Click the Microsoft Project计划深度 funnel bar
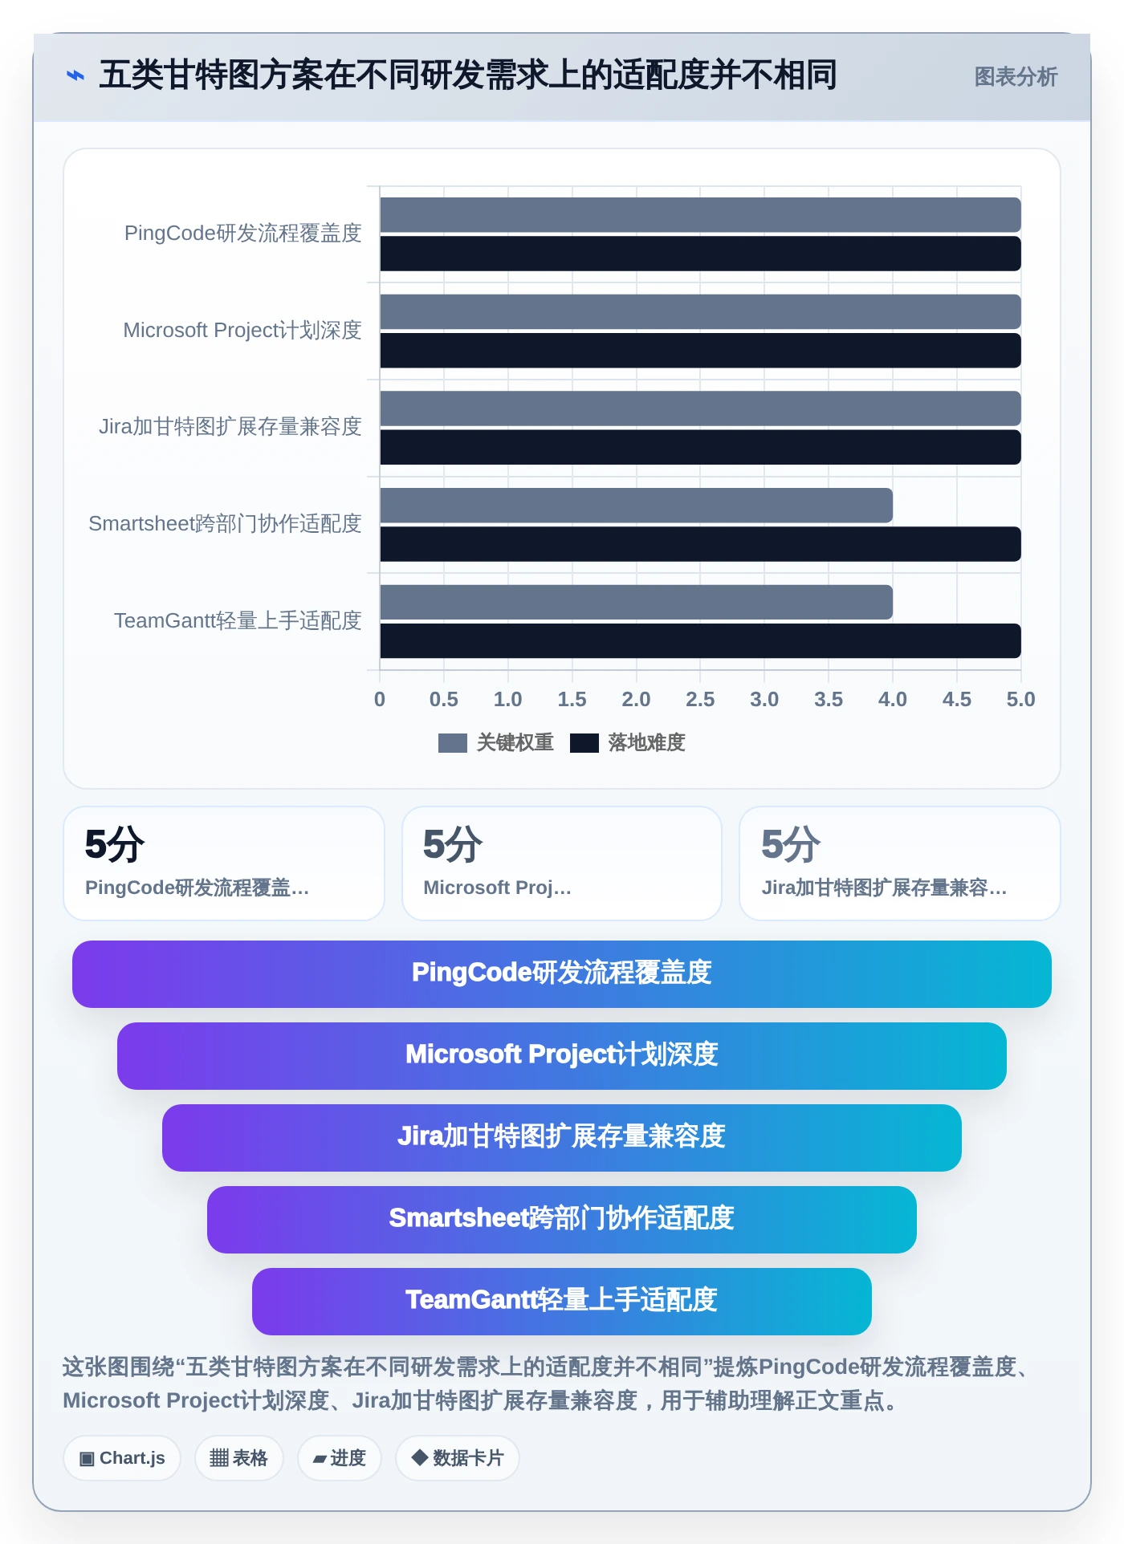 tap(562, 1056)
